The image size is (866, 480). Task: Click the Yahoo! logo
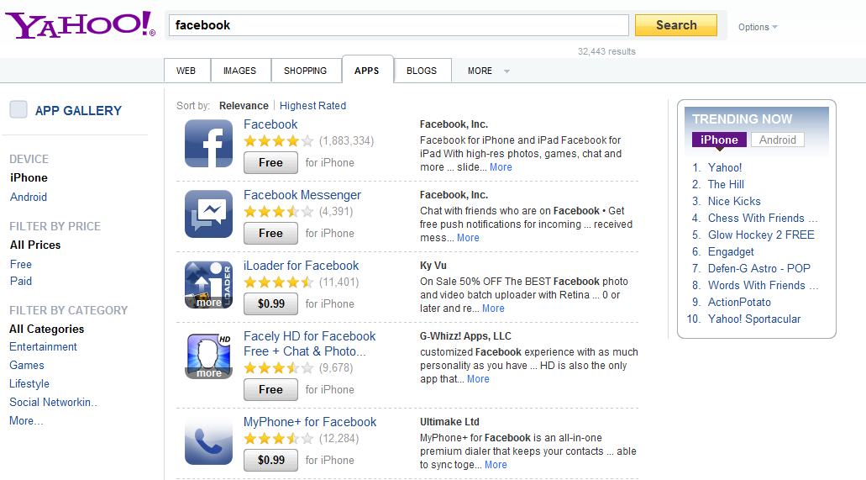tap(80, 25)
